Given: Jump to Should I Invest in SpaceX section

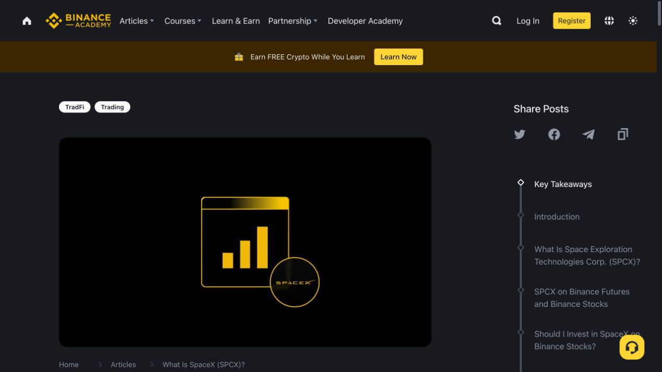Looking at the screenshot, I should point(587,340).
